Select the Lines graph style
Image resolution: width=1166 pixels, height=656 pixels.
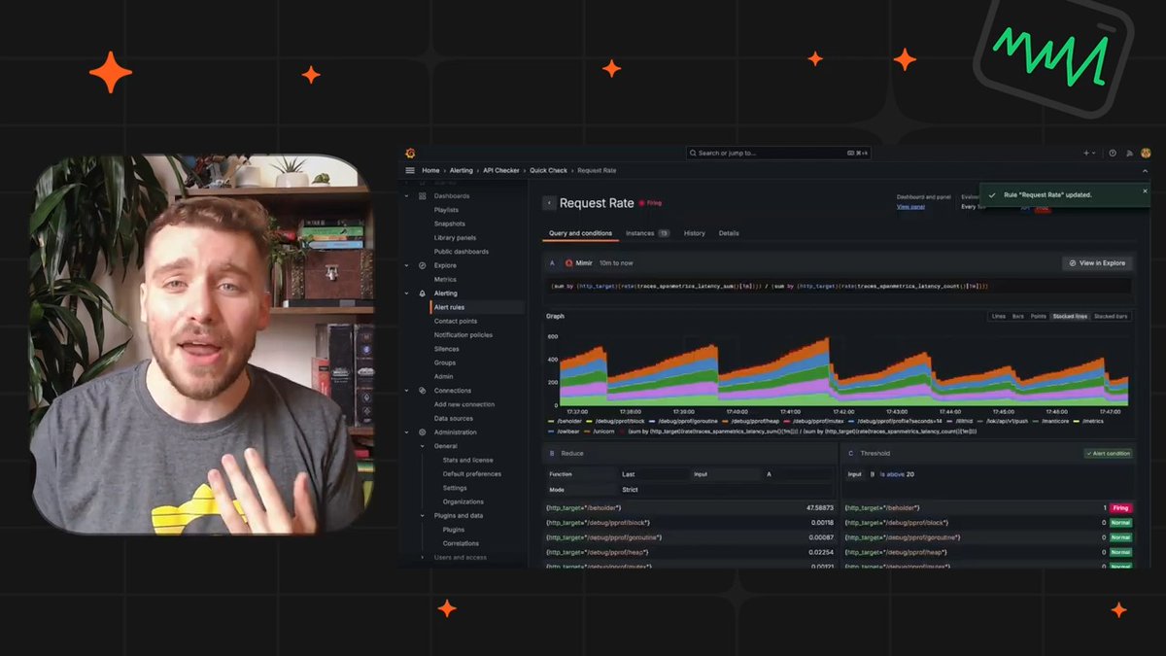click(x=998, y=316)
